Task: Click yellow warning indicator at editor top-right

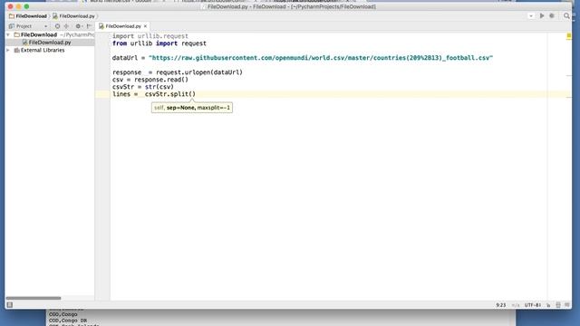Action: 569,36
